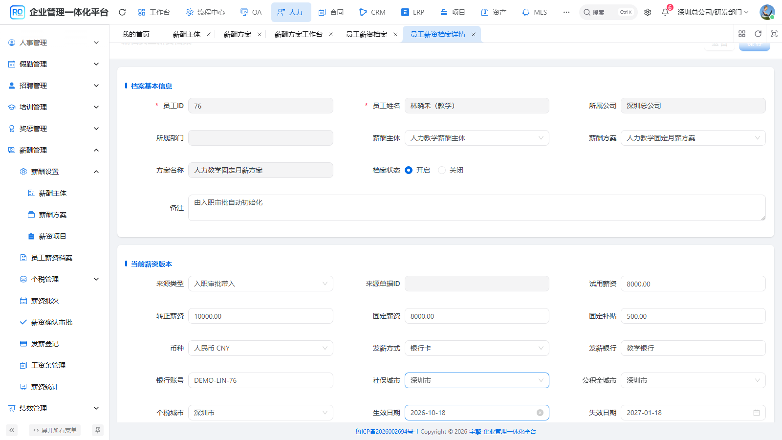This screenshot has width=782, height=440.
Task: Open the ICP备案 number footer link
Action: [x=387, y=431]
